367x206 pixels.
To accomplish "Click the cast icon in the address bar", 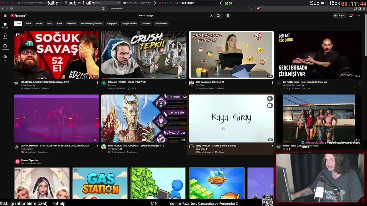I will (252, 9).
